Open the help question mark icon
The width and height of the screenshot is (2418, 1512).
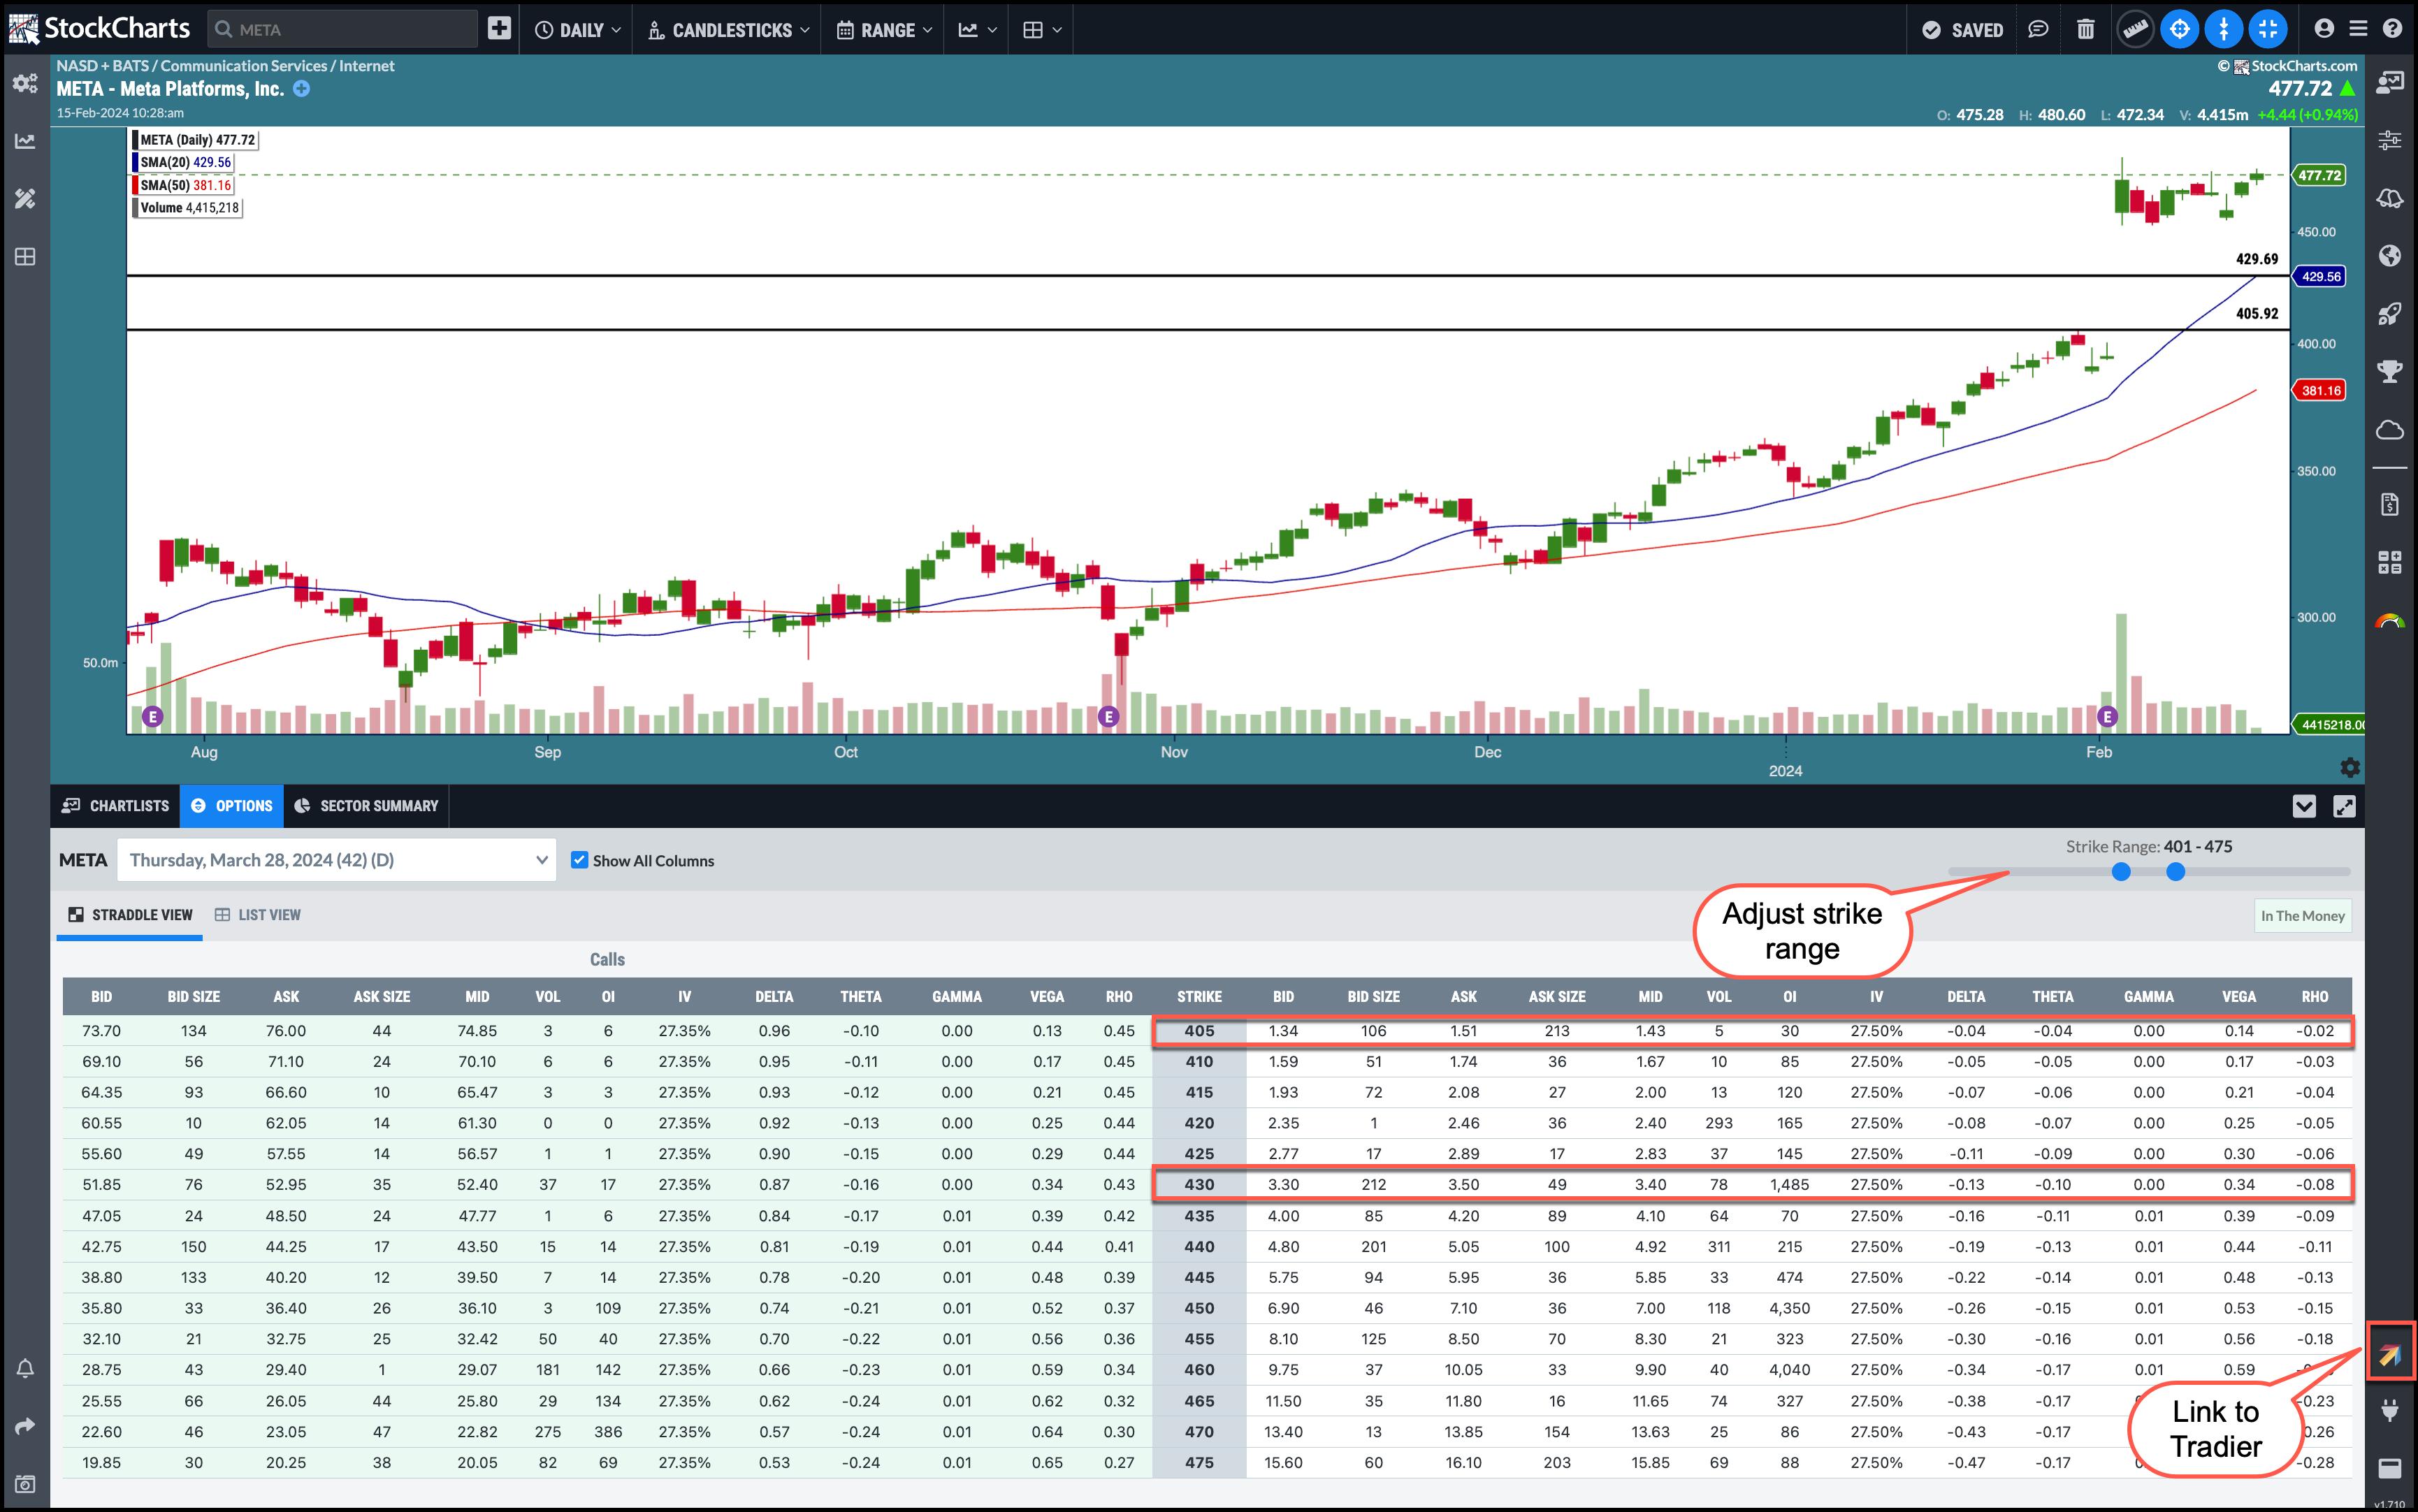2392,30
